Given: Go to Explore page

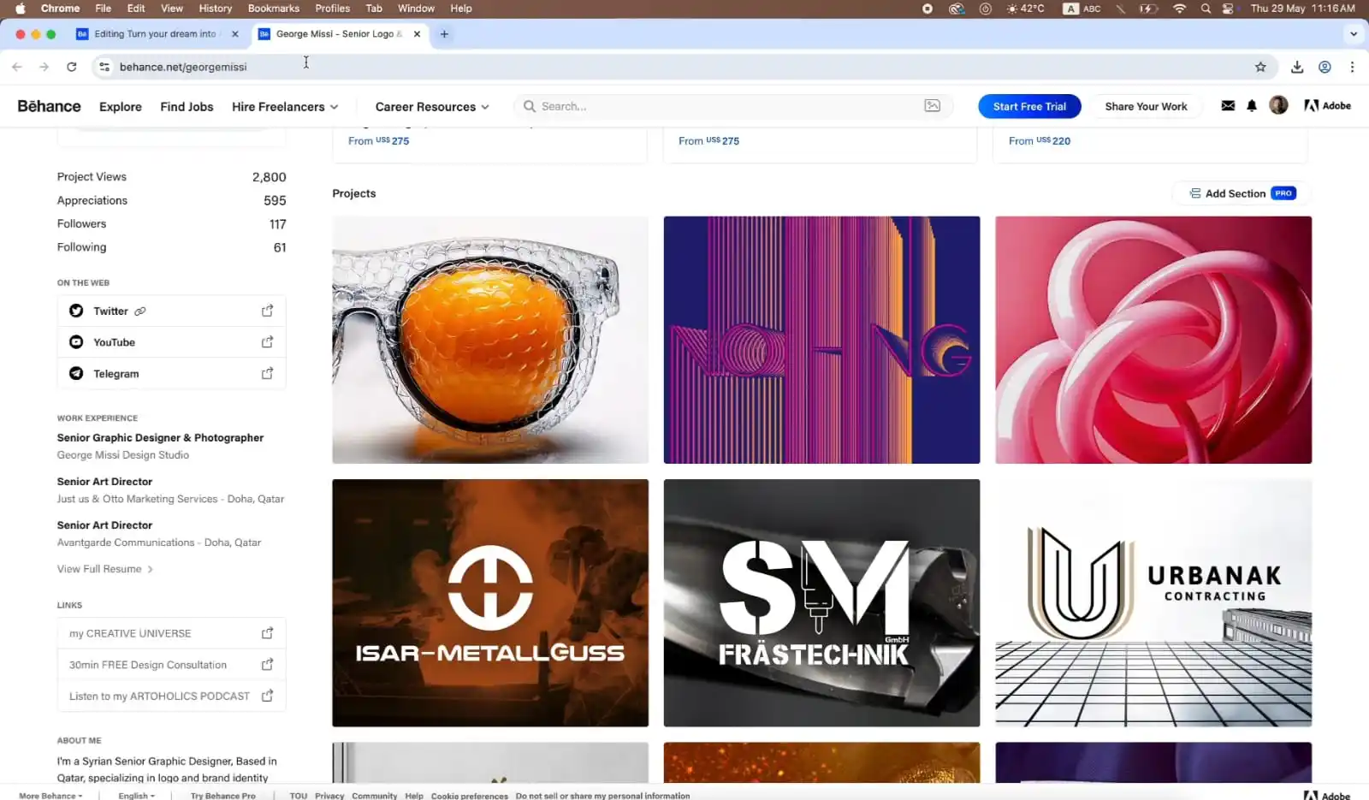Looking at the screenshot, I should point(121,106).
